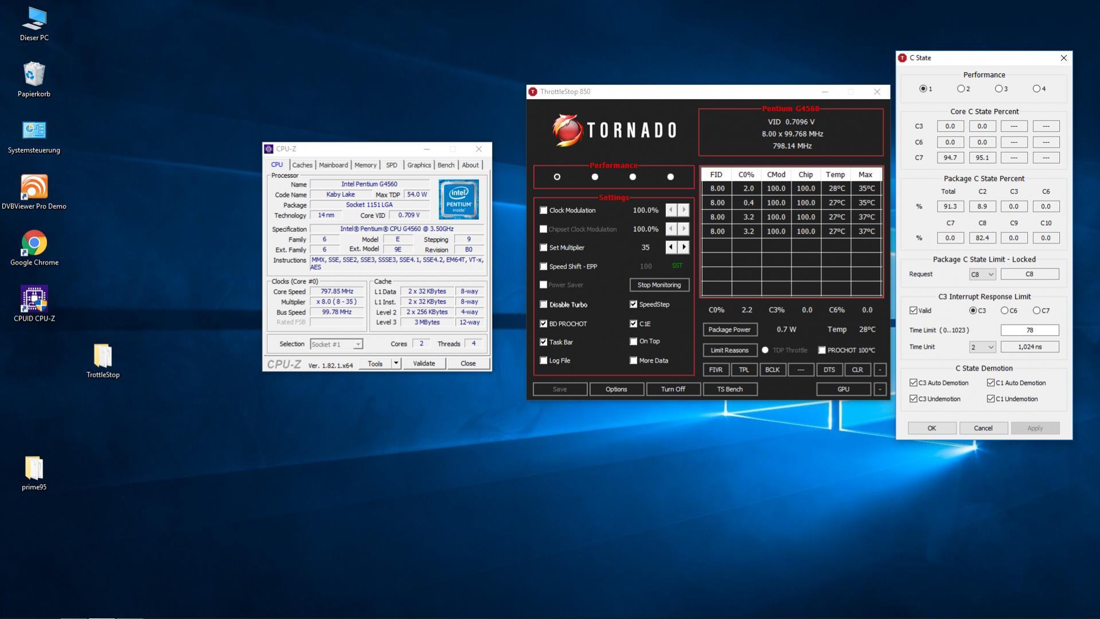1100x619 pixels.
Task: Open the Memory tab in CPU-Z
Action: click(x=365, y=165)
